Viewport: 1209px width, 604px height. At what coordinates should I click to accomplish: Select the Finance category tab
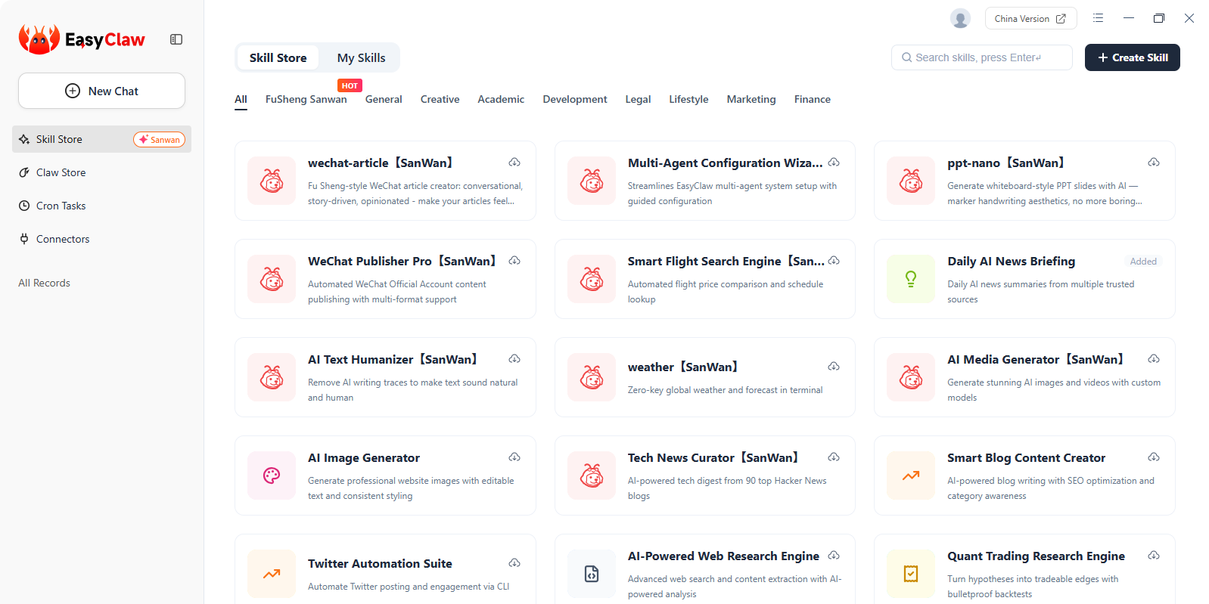tap(812, 99)
